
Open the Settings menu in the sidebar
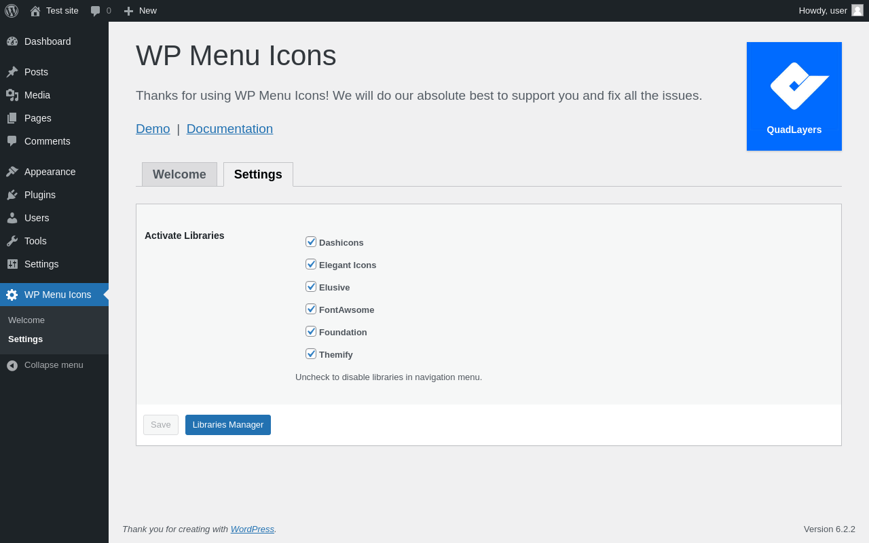coord(54,264)
